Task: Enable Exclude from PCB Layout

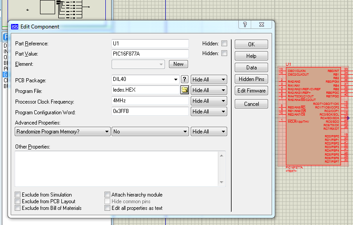Action: (x=17, y=201)
